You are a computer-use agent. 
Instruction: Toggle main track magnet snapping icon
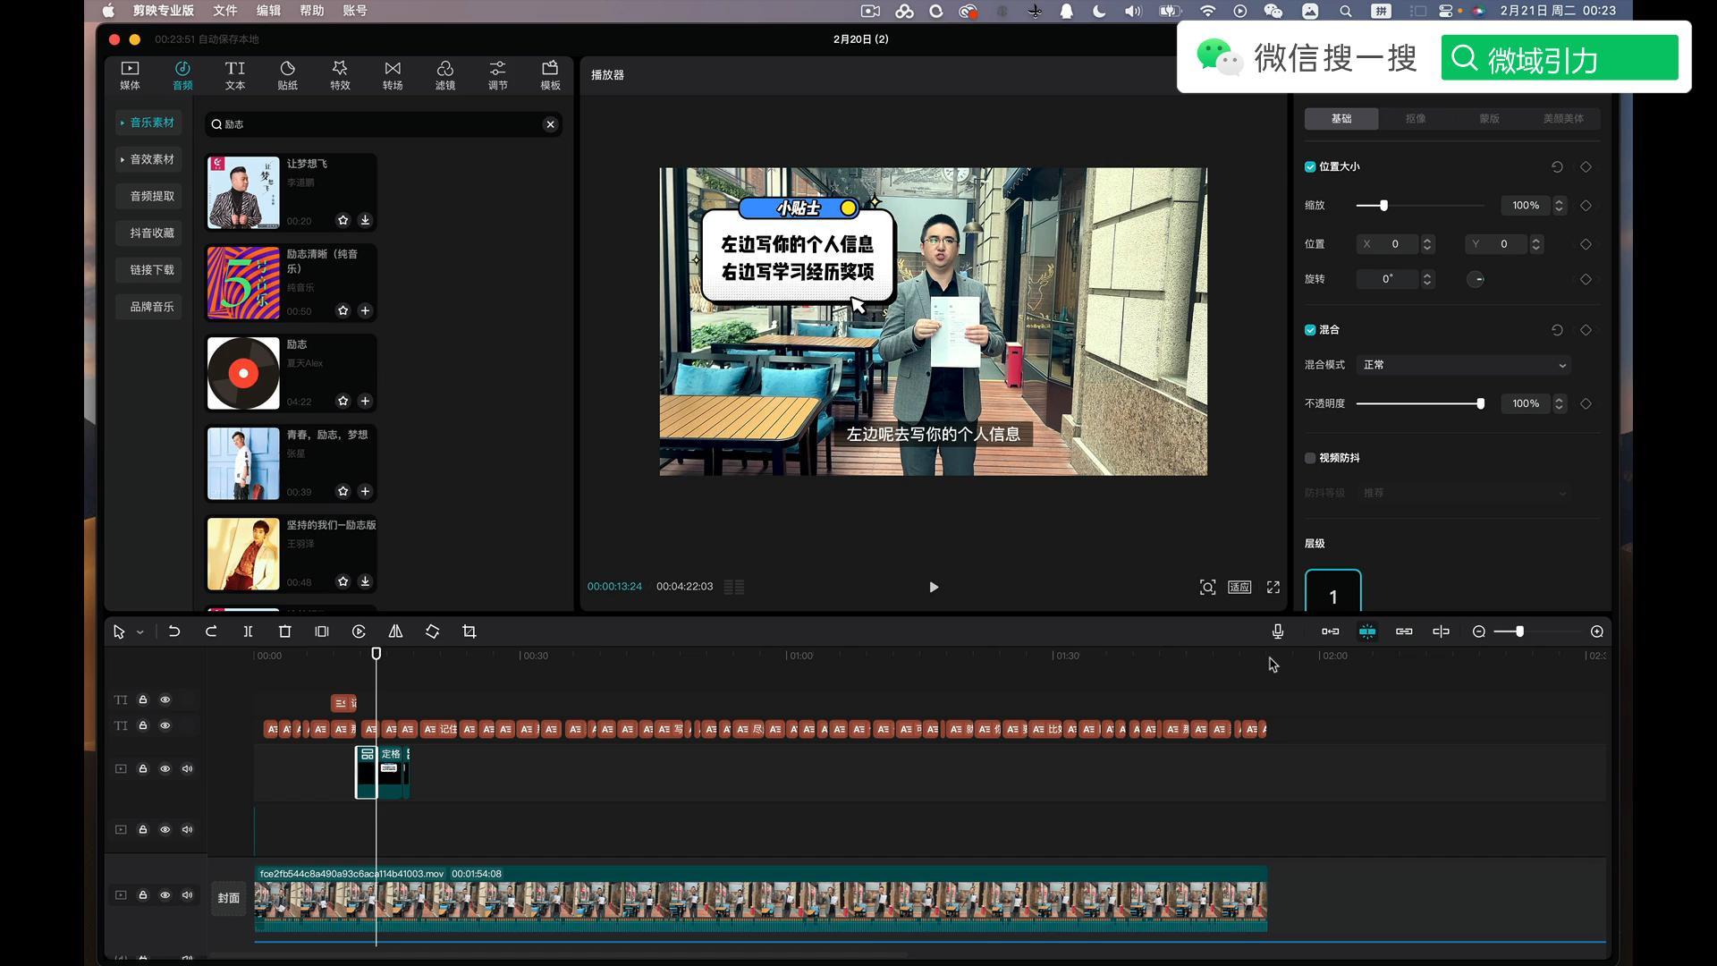(x=1331, y=631)
